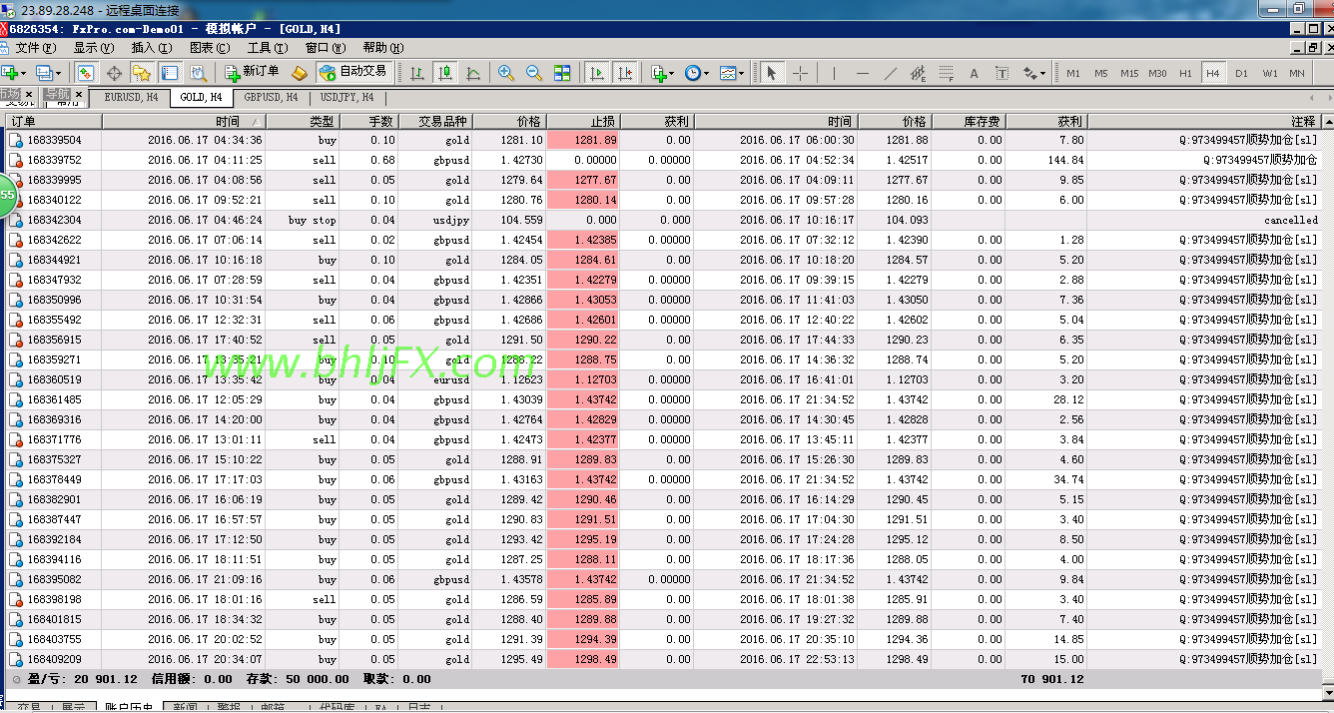Switch to line chart icon
1334x713 pixels.
[473, 73]
